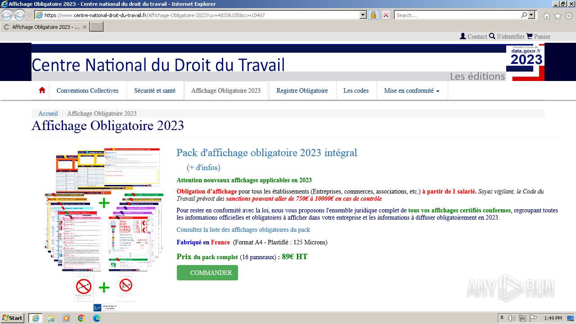This screenshot has width=576, height=324.
Task: Open Google Chrome from taskbar
Action: click(81, 318)
